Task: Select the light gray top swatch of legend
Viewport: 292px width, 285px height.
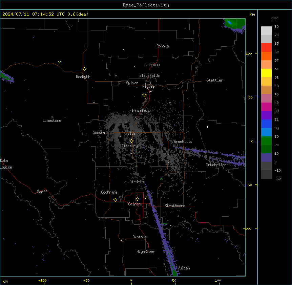Action: pos(266,30)
